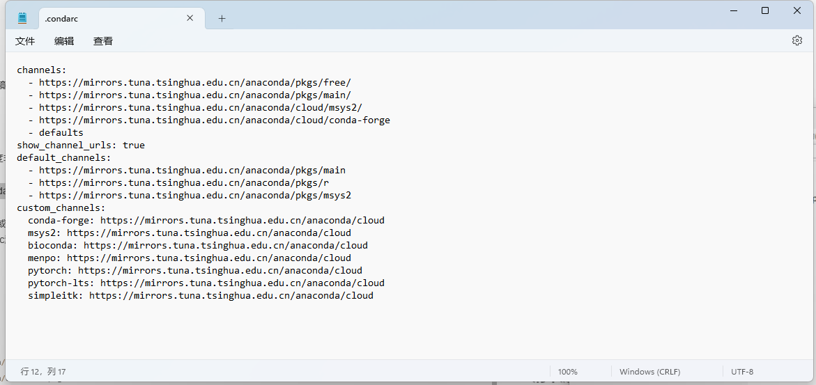Click the Windows (CRLF) line ending indicator

(650, 372)
